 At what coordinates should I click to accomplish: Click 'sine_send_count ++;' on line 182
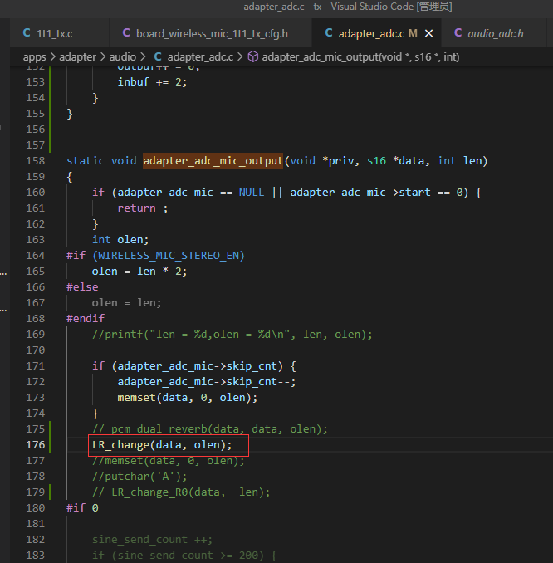tap(152, 540)
